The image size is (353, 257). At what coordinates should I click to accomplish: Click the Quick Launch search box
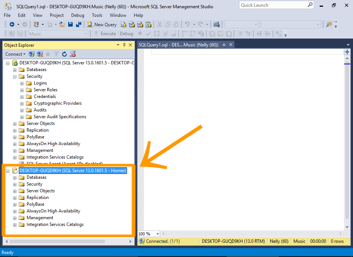tap(273, 5)
